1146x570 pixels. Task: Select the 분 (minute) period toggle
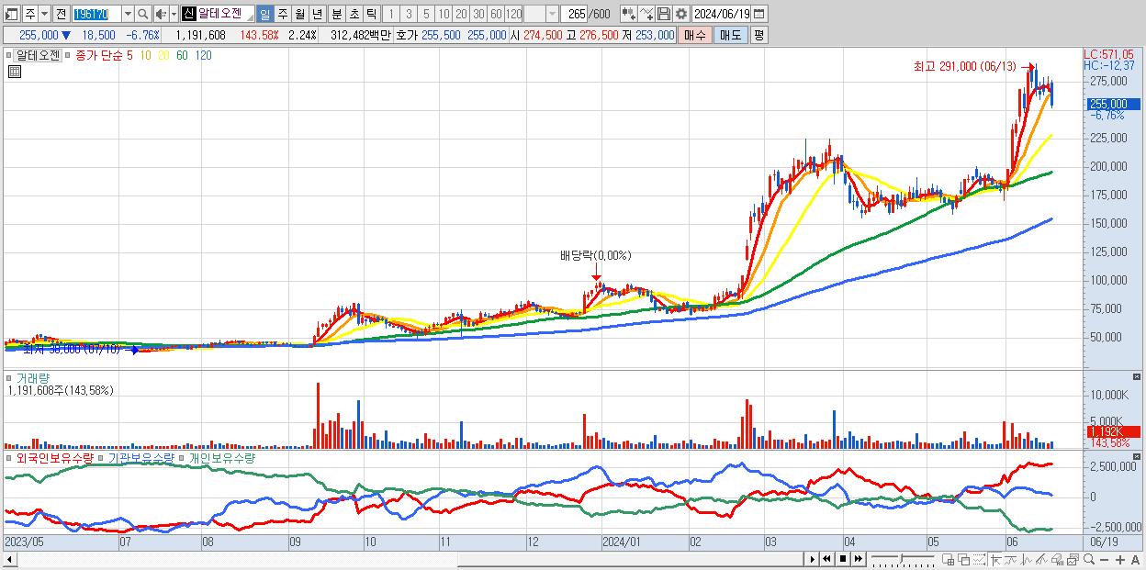tap(336, 14)
